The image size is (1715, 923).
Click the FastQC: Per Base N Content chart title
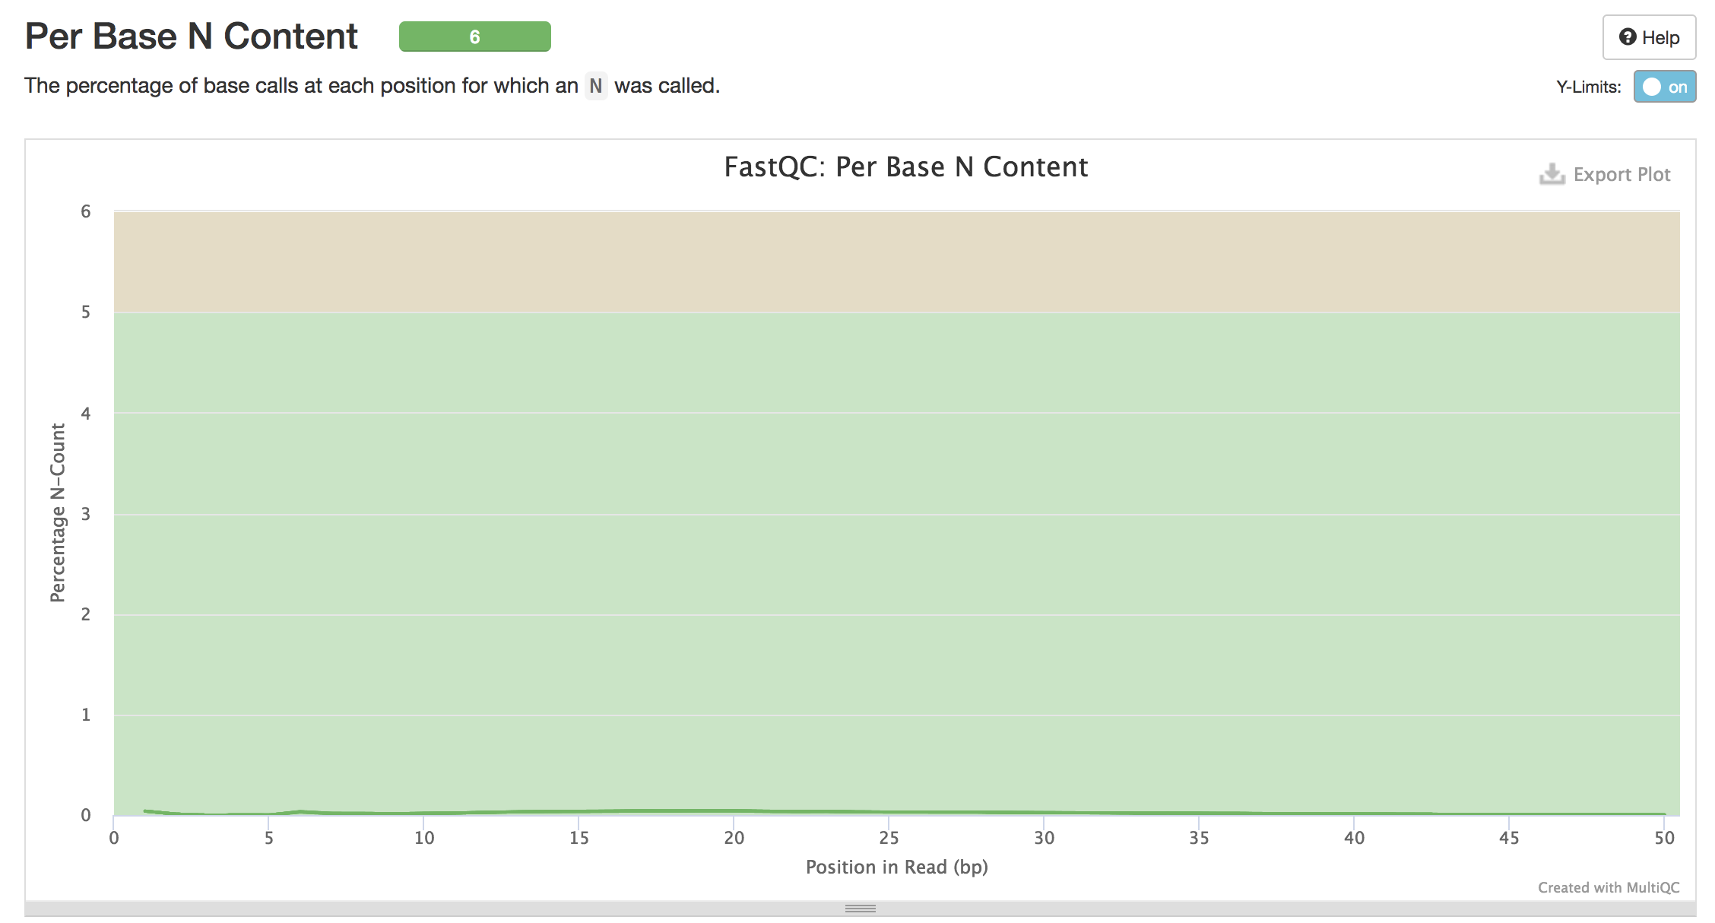click(x=905, y=167)
